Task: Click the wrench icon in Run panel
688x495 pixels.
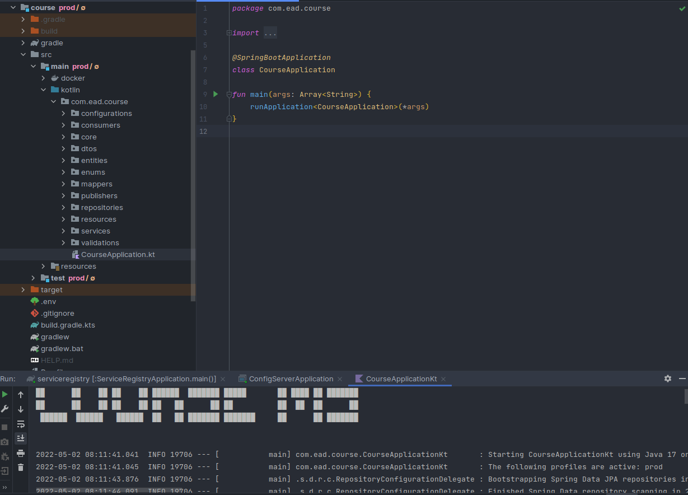Action: point(5,409)
